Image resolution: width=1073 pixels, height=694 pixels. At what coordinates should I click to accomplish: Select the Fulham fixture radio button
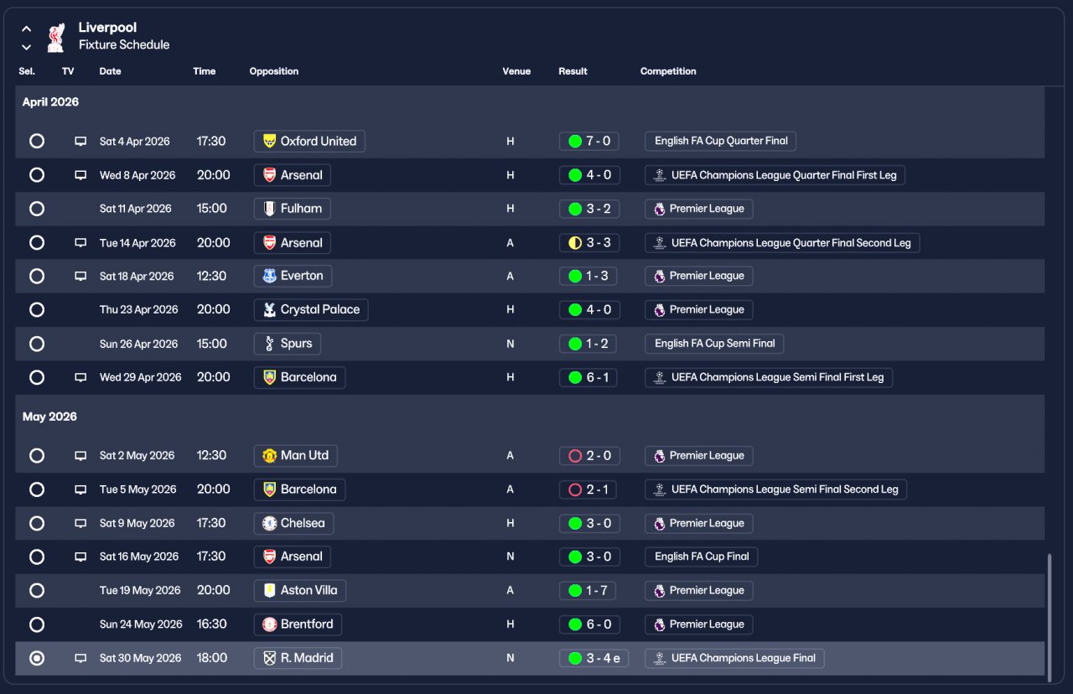(x=37, y=209)
